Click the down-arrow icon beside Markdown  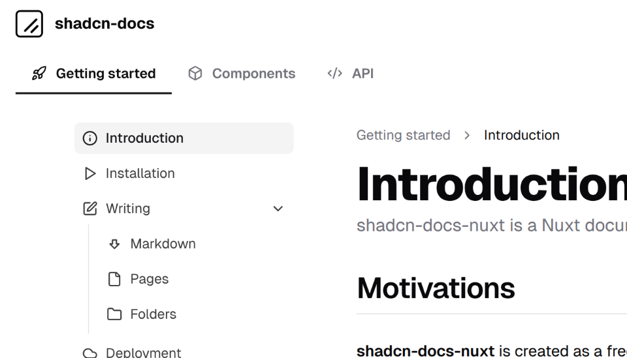point(114,244)
